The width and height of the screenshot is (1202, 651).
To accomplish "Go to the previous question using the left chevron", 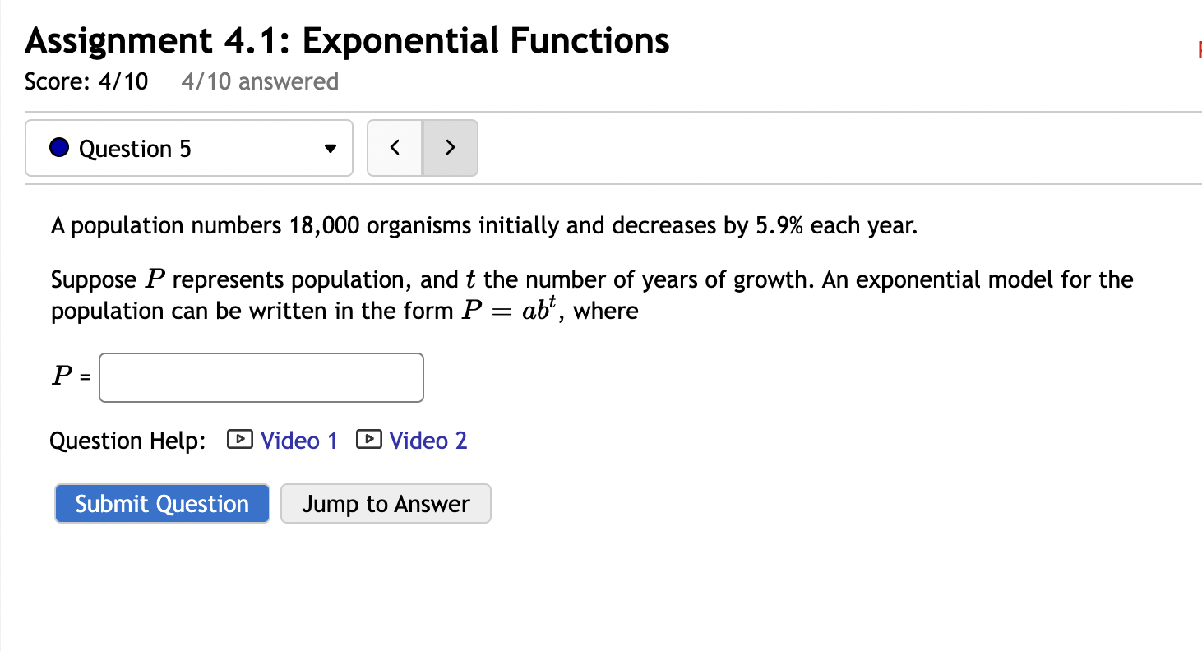I will [395, 147].
